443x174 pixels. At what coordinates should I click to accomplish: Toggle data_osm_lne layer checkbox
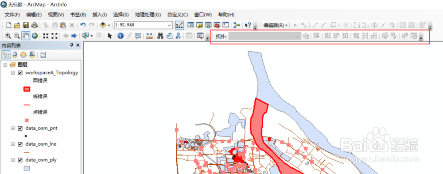[20, 144]
